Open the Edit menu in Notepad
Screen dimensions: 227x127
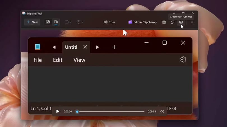58,60
